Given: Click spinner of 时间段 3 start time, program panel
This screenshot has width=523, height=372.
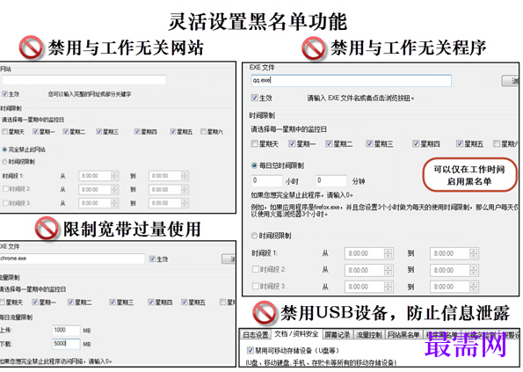Looking at the screenshot, I should coord(388,287).
